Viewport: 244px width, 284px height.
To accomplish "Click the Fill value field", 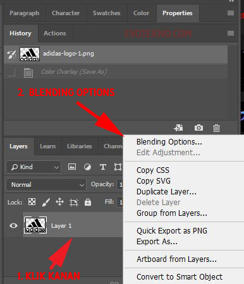I will coord(120,203).
